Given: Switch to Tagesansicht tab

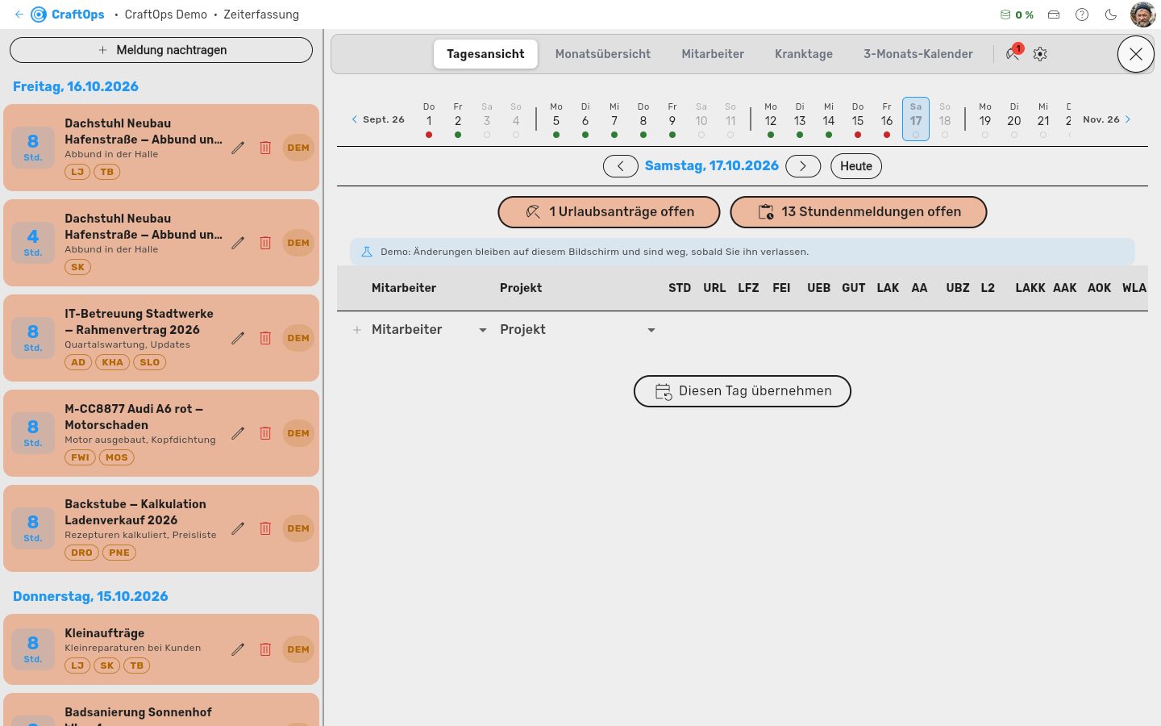Looking at the screenshot, I should 485,54.
